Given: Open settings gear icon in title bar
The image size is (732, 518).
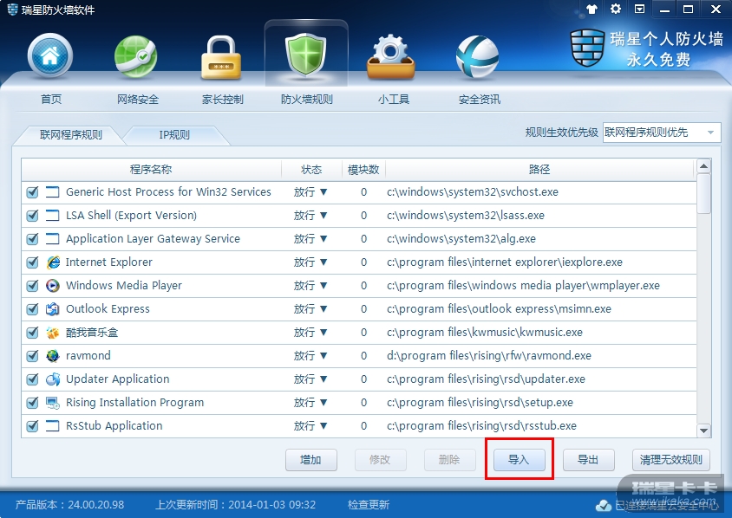Looking at the screenshot, I should coord(616,9).
